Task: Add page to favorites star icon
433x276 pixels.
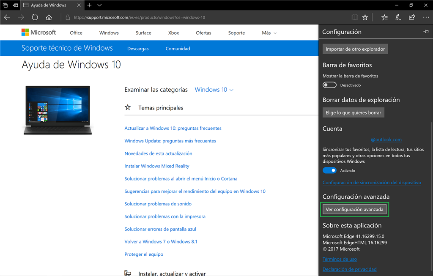Action: click(365, 17)
